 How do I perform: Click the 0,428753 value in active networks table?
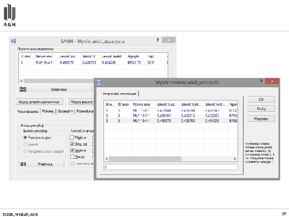[90, 63]
